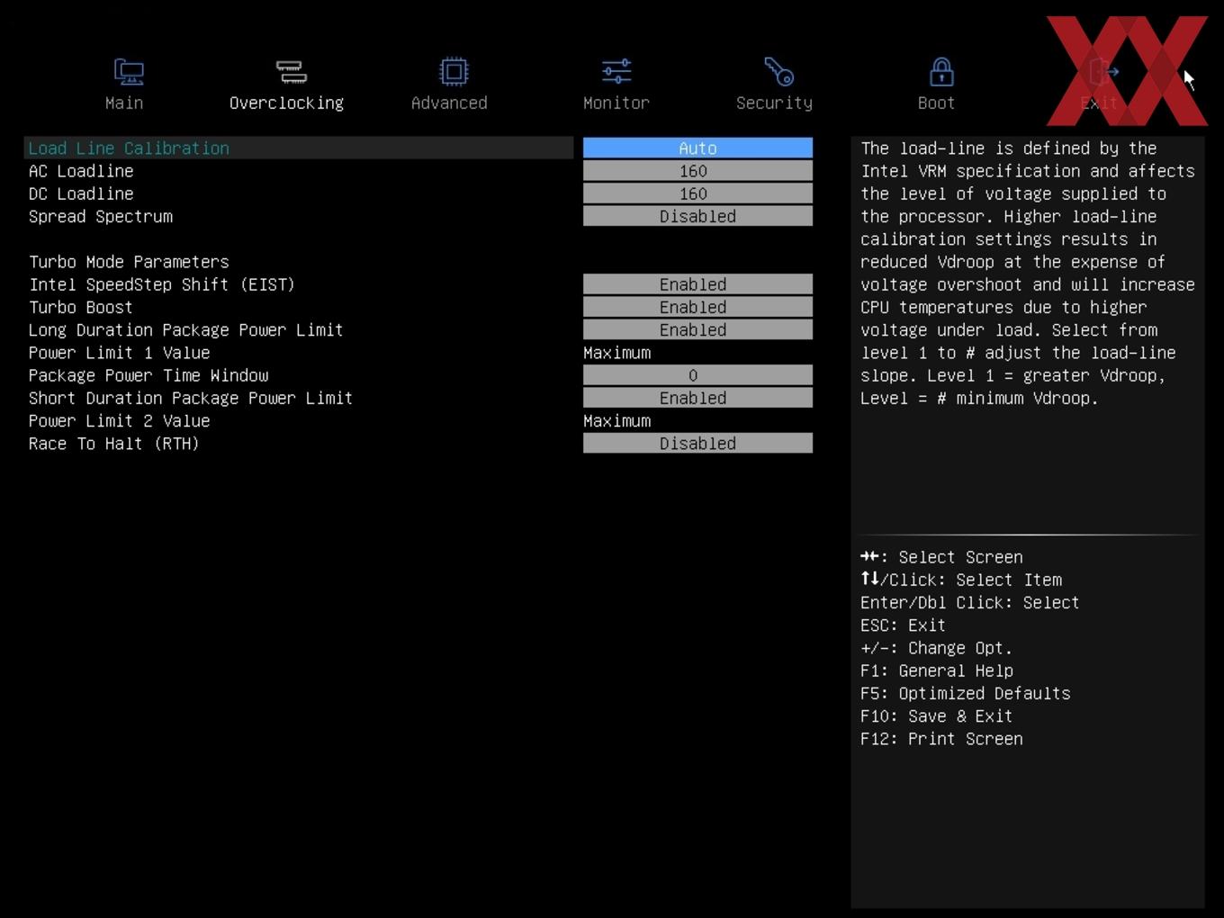Click the Main monitor icon

(x=129, y=71)
